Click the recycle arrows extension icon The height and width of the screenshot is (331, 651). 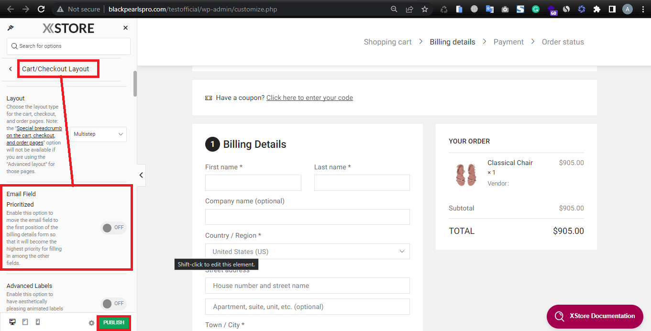444,9
